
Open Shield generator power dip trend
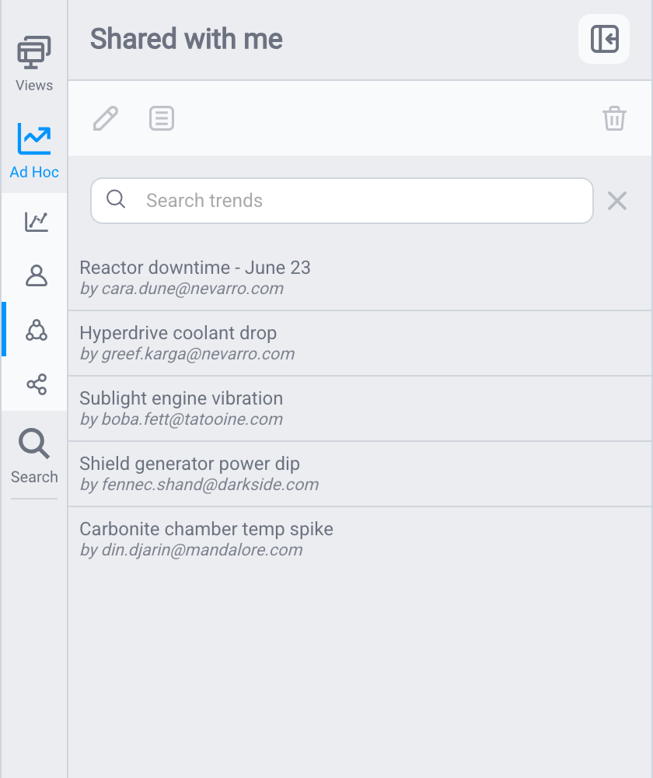pos(359,474)
